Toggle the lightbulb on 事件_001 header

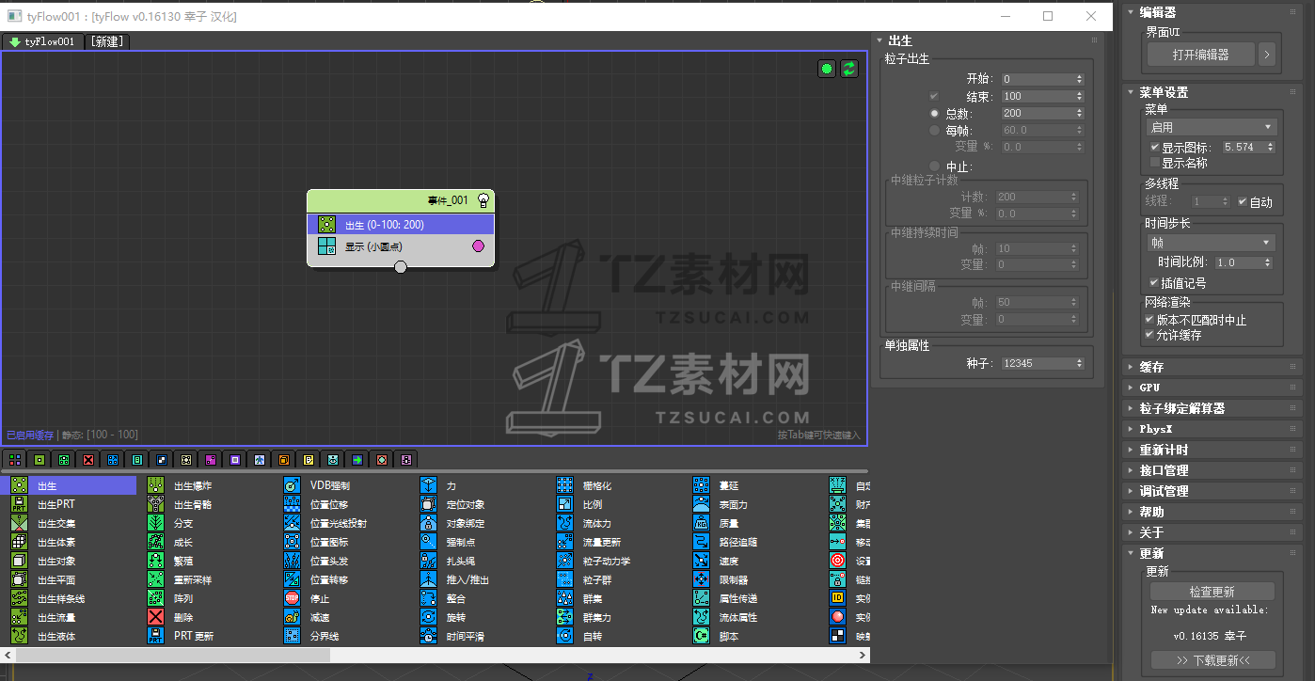click(483, 199)
